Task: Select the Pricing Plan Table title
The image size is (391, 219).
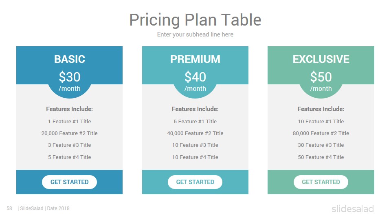Action: 195,20
